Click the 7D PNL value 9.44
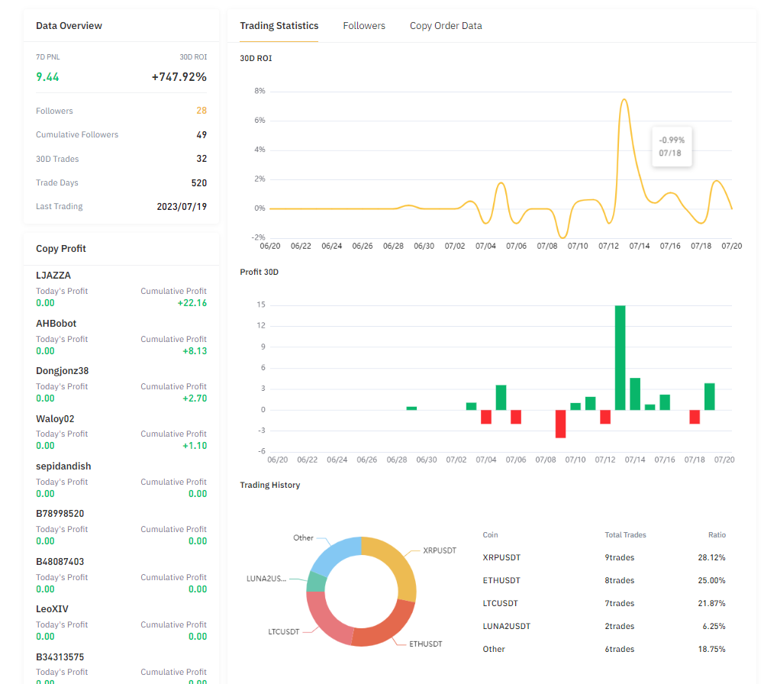The width and height of the screenshot is (764, 684). [x=47, y=77]
